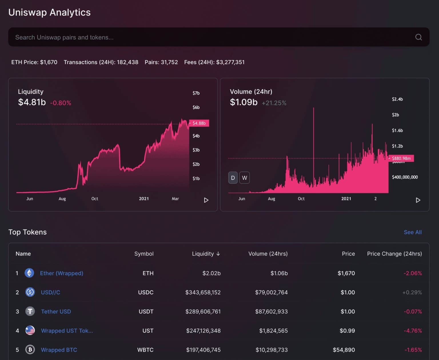
Task: Open the Wrapped BTC token link
Action: click(x=59, y=350)
